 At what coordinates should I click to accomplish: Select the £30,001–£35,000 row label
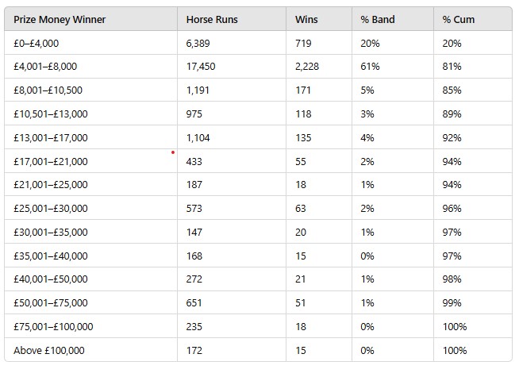[50, 233]
